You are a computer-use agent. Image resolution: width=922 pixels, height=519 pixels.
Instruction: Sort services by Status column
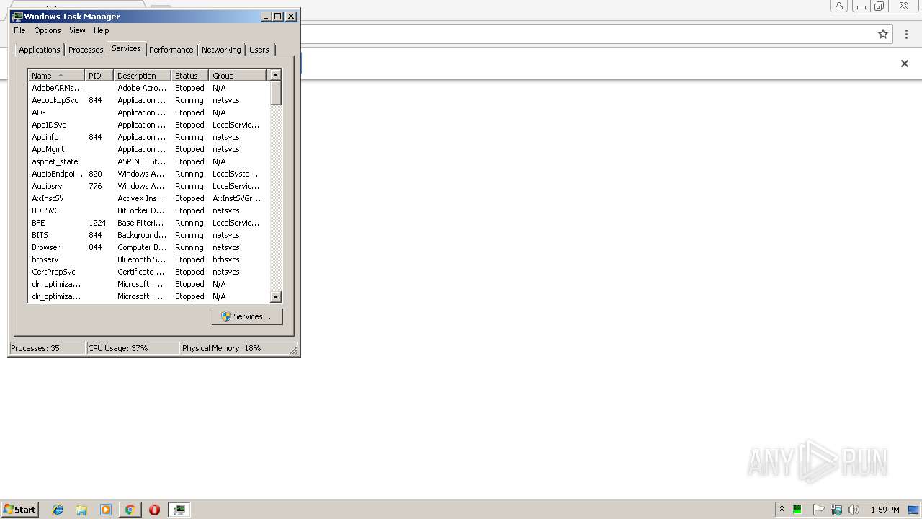189,76
